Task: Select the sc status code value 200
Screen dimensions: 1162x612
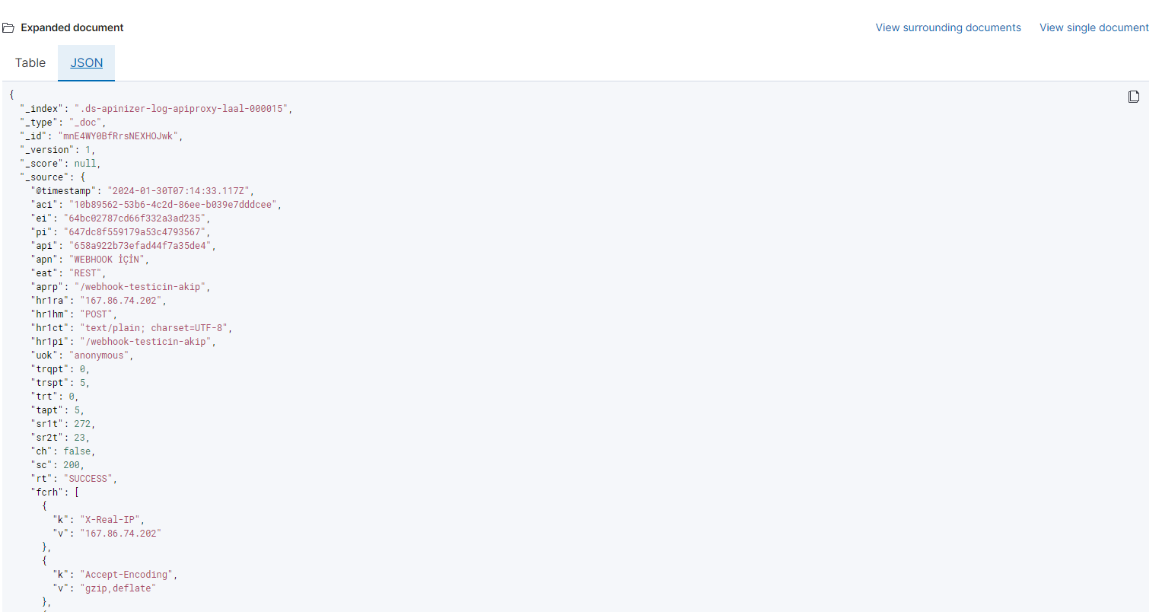Action: tap(72, 464)
